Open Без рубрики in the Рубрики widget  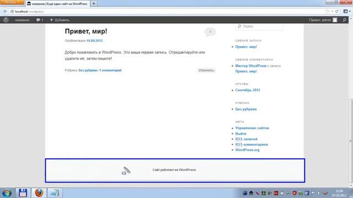click(x=246, y=109)
